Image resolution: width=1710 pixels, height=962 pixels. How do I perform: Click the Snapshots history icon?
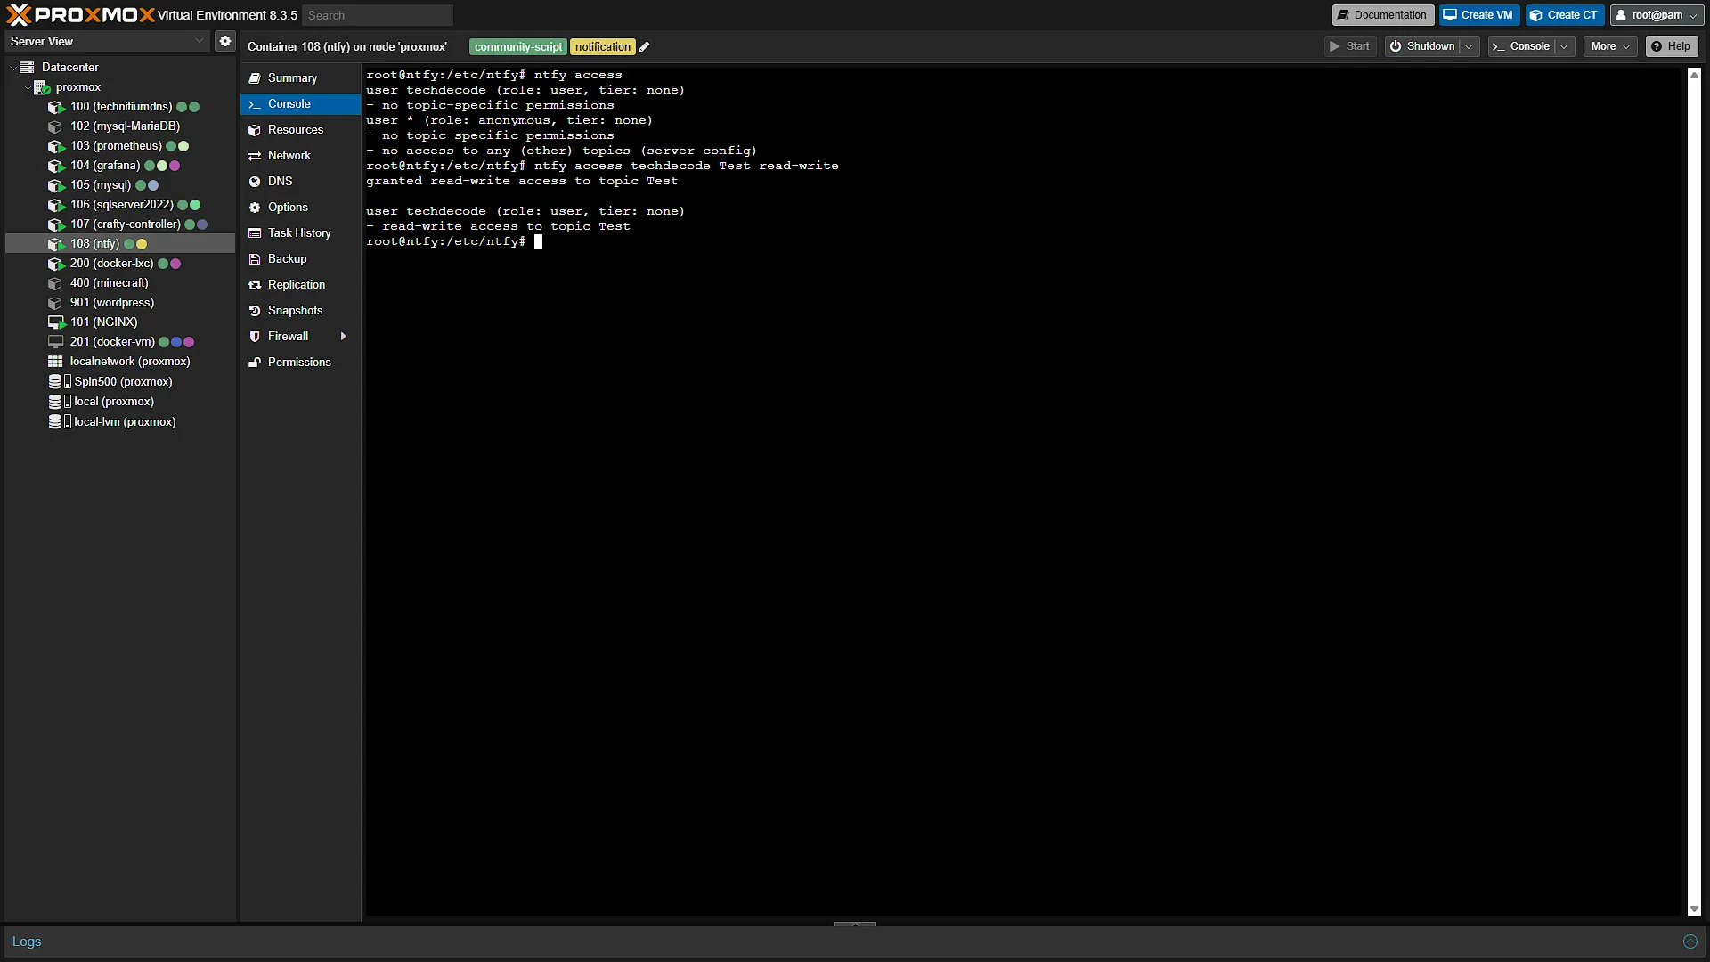tap(255, 311)
